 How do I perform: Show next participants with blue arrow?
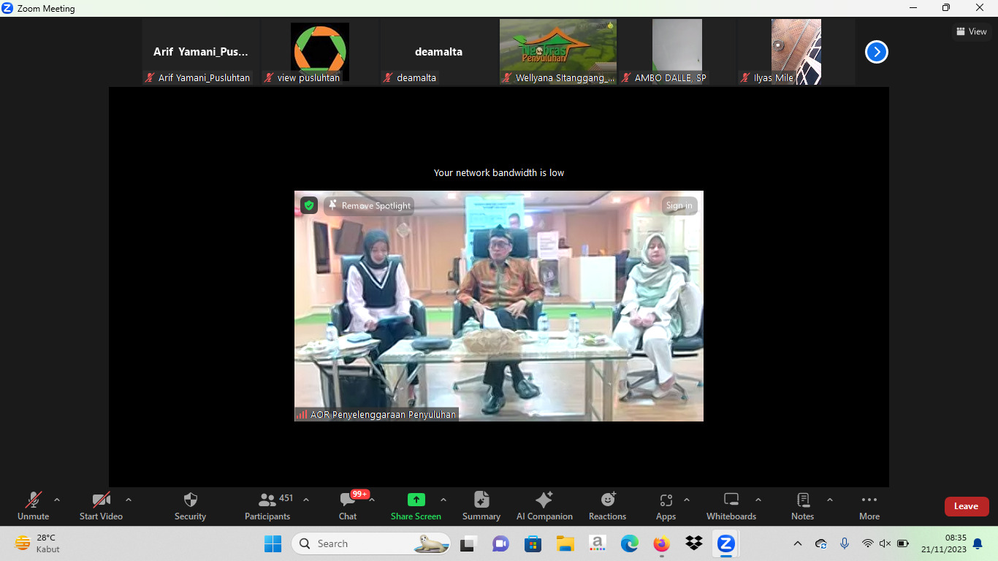pyautogui.click(x=876, y=52)
